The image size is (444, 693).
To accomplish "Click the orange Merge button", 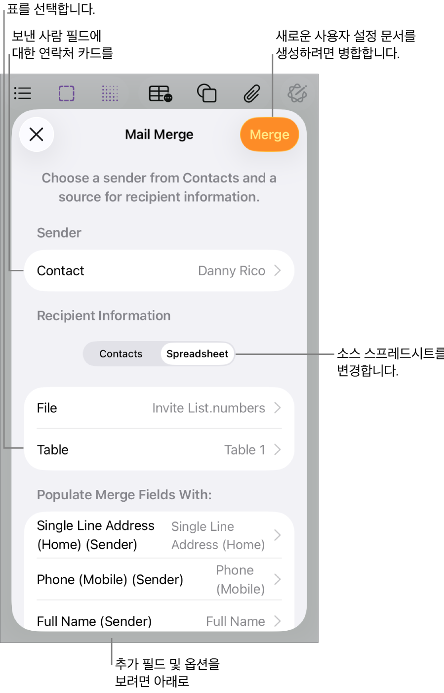I will coord(270,134).
